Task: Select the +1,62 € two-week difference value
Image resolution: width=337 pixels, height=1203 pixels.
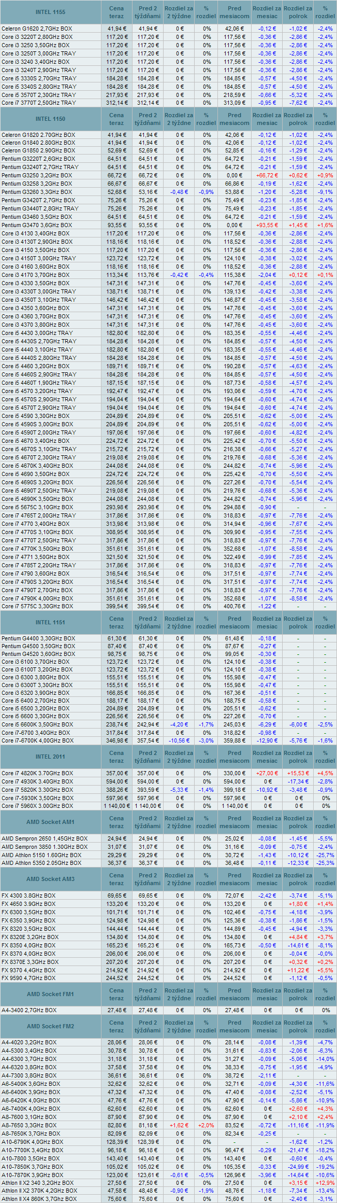Action: (x=179, y=1125)
